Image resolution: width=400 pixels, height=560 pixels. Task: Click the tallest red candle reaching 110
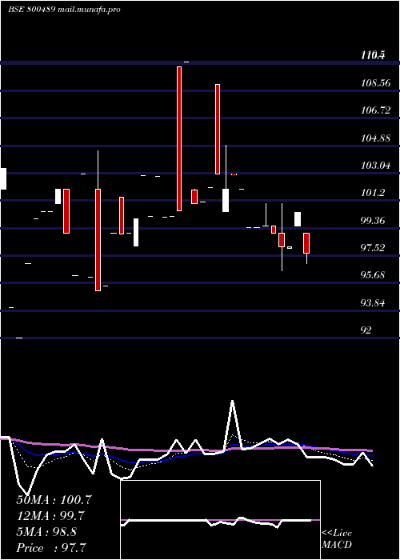179,138
